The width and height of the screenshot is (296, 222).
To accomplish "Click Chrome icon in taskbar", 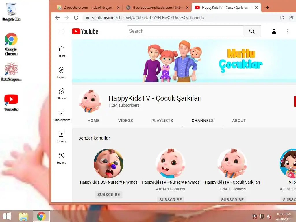I will click(x=41, y=216).
